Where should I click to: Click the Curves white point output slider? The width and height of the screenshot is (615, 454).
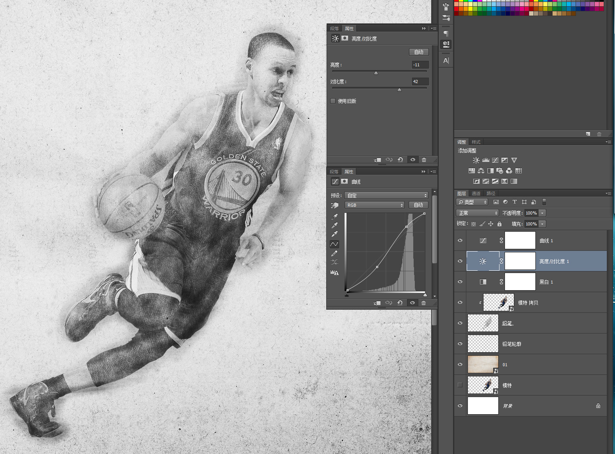pos(425,295)
